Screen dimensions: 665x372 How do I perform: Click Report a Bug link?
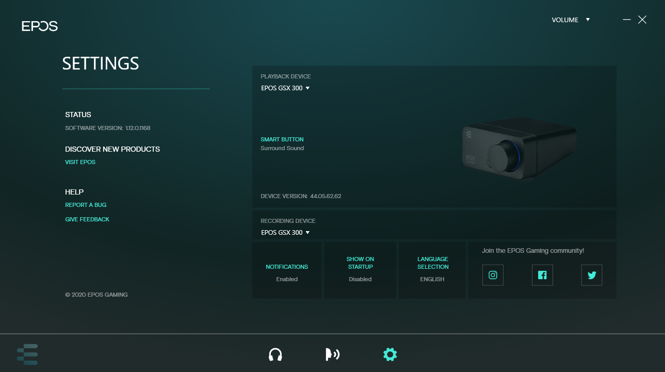(86, 205)
